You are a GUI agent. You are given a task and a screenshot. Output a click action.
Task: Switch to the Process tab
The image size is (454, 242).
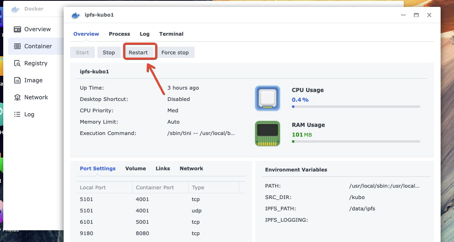coord(119,34)
